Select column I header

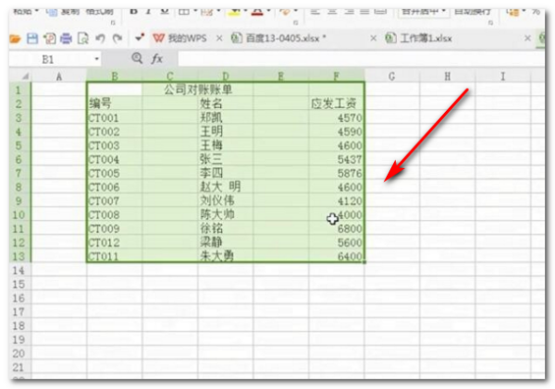(502, 76)
